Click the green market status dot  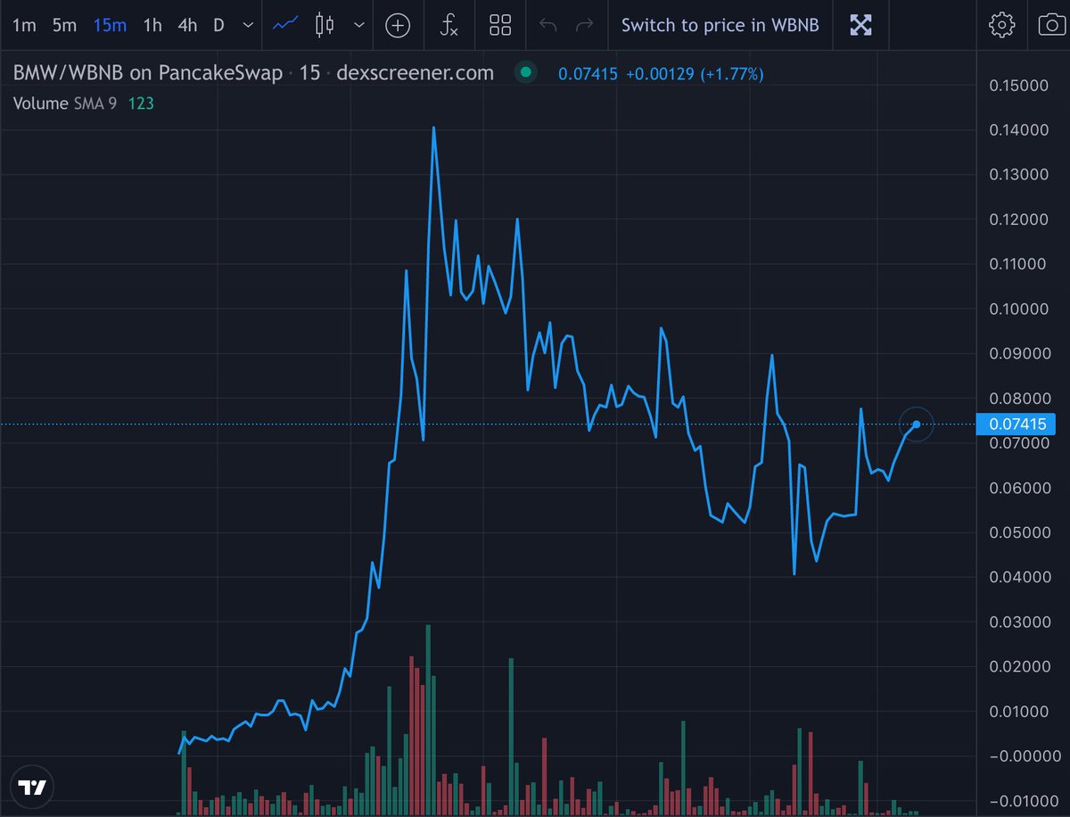[526, 72]
